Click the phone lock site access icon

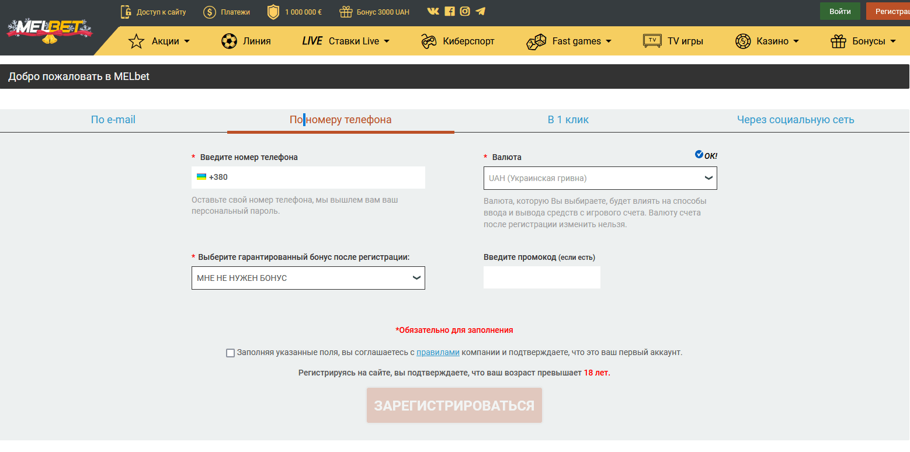[126, 12]
